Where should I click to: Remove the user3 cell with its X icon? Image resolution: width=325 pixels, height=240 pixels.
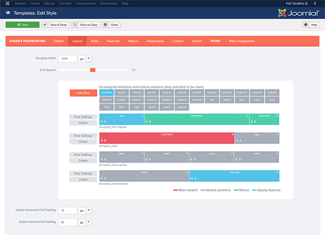click(x=232, y=154)
